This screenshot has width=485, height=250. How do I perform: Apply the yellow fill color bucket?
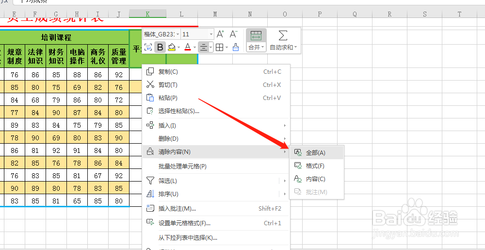(x=172, y=48)
